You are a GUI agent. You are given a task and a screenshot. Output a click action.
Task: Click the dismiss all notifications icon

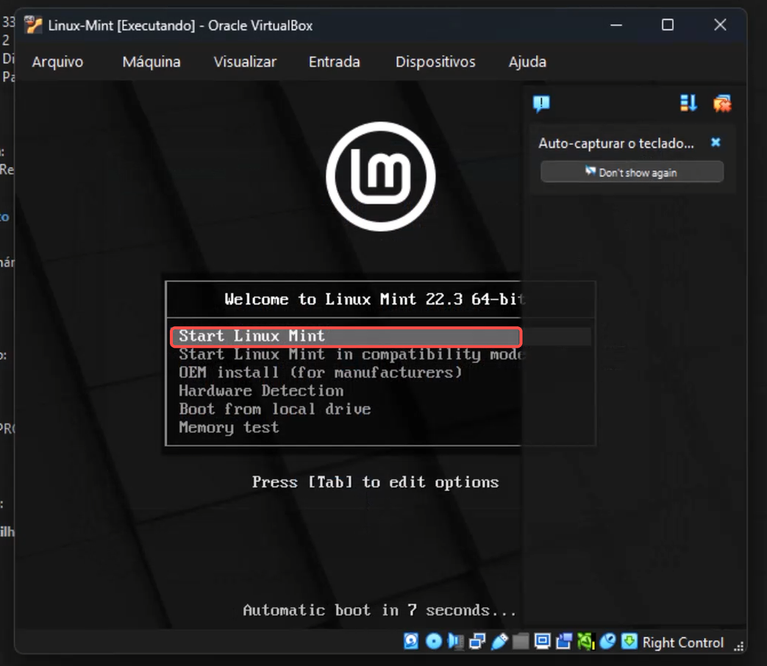tap(722, 103)
